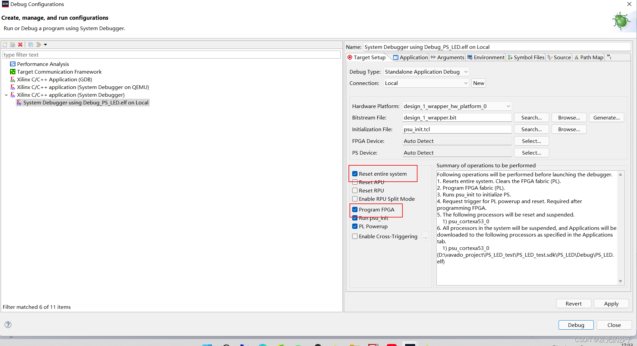Click the PS Device field
The height and width of the screenshot is (346, 637).
point(457,153)
